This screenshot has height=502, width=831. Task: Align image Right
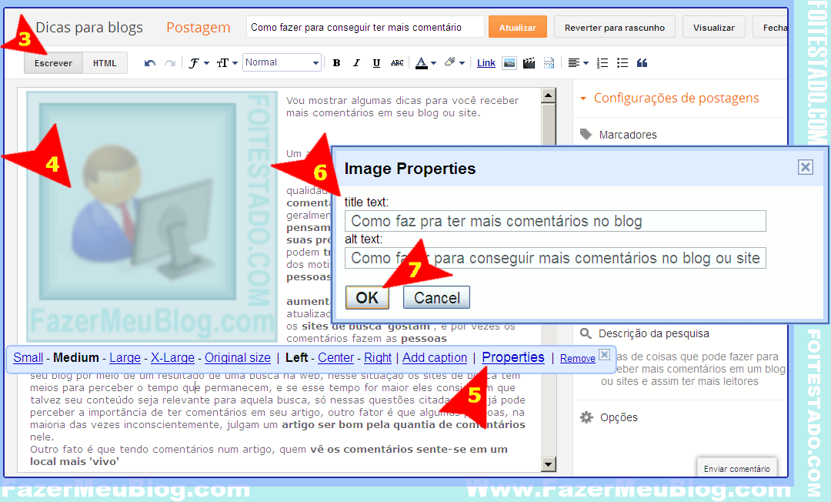coord(378,358)
